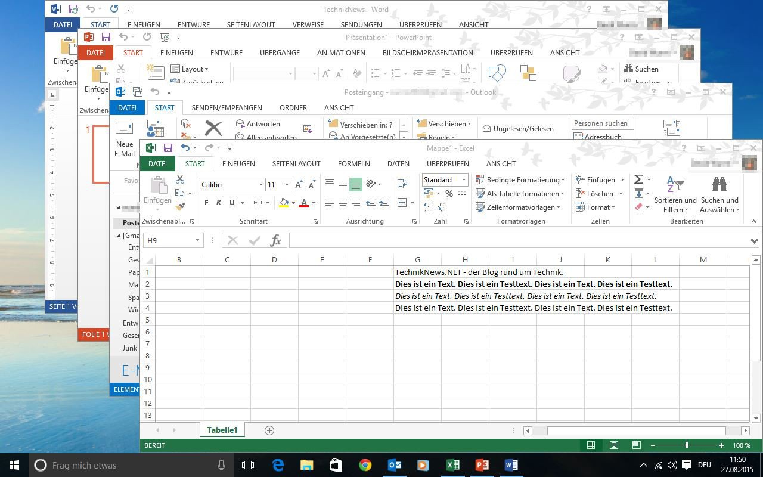
Task: Decrease indent in Excel alignment group
Action: (370, 203)
